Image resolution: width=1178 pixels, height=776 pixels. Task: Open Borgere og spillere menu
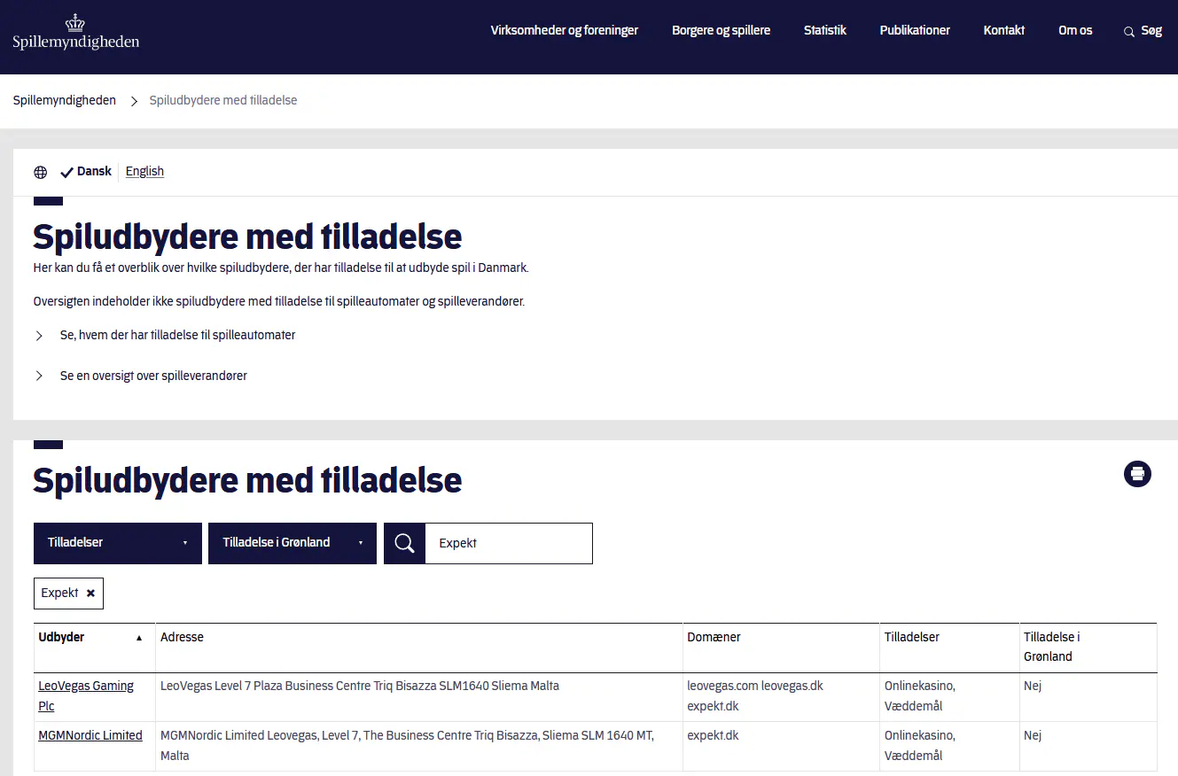(x=722, y=30)
